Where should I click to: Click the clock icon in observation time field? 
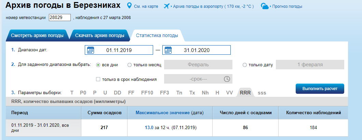pos(227,79)
